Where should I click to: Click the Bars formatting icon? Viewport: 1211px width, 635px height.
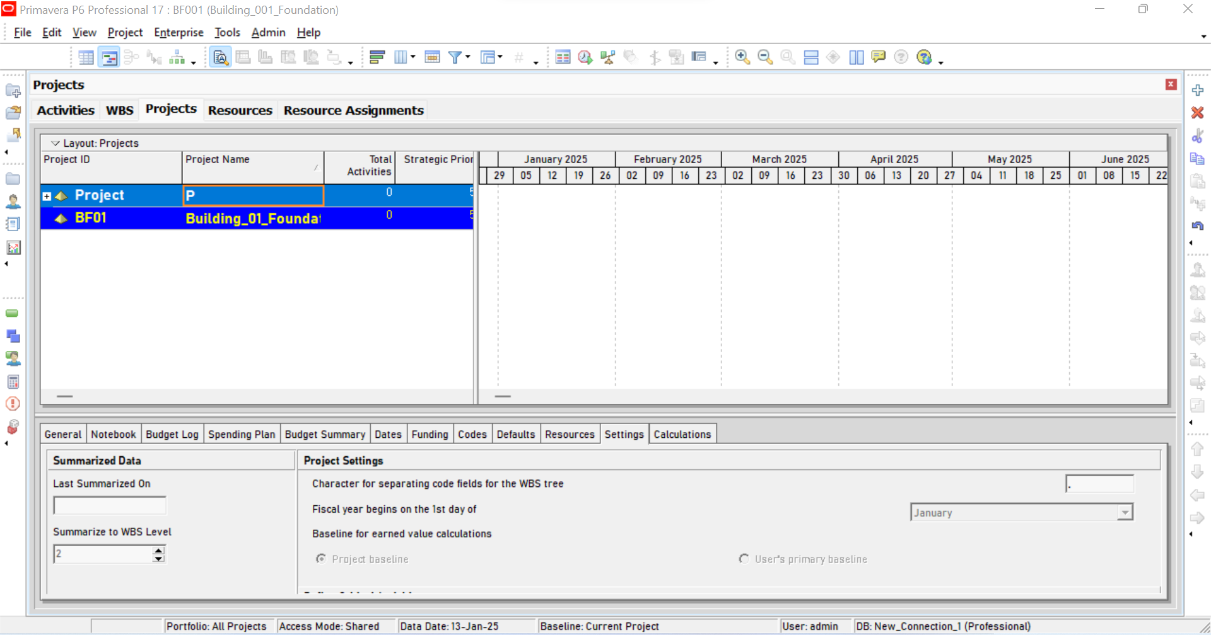pyautogui.click(x=377, y=57)
